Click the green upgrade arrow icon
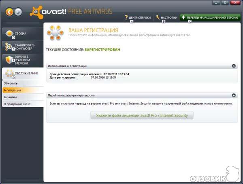243x184 pixels. 183,17
